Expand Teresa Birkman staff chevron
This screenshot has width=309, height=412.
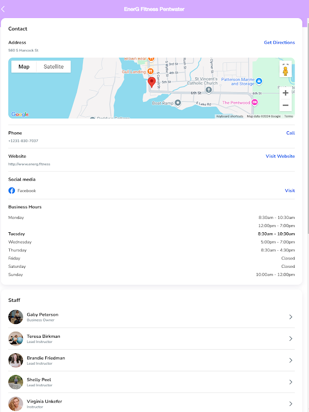click(290, 339)
